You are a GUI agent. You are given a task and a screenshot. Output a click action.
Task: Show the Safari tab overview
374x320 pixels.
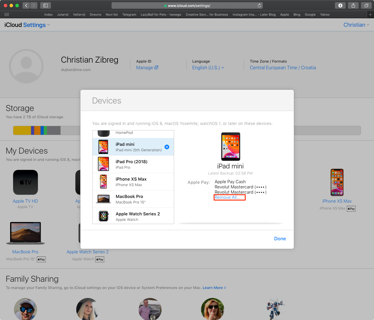[x=366, y=6]
